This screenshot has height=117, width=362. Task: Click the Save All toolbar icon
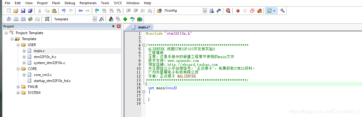30,11
